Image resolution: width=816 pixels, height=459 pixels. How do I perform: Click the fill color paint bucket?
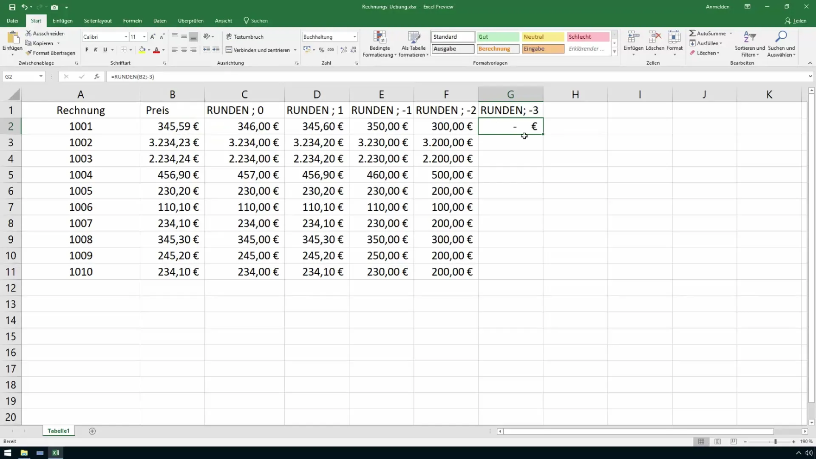coord(142,50)
